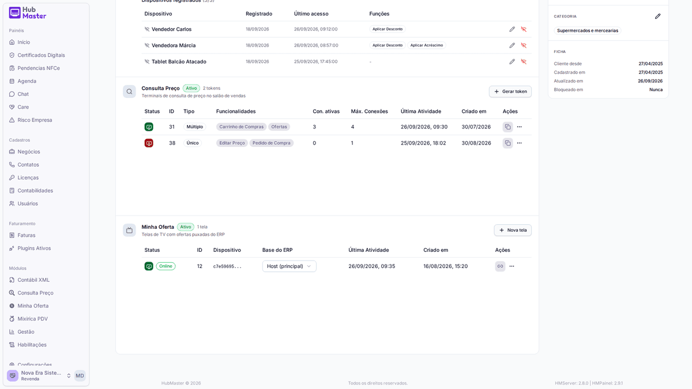Click Aplicar Desconto tag for Vendedor Carlos
This screenshot has height=389, width=692.
[388, 29]
